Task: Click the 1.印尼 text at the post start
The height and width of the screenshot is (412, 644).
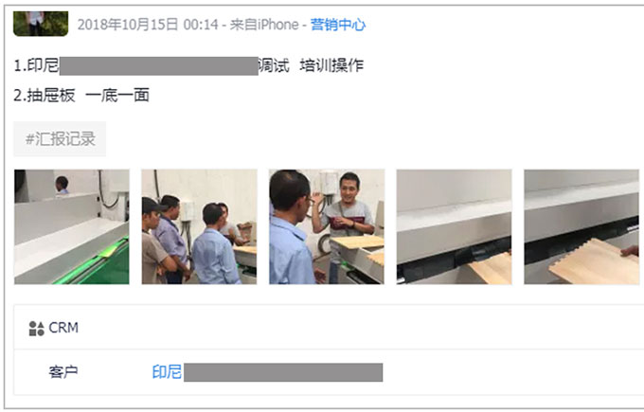Action: point(37,65)
